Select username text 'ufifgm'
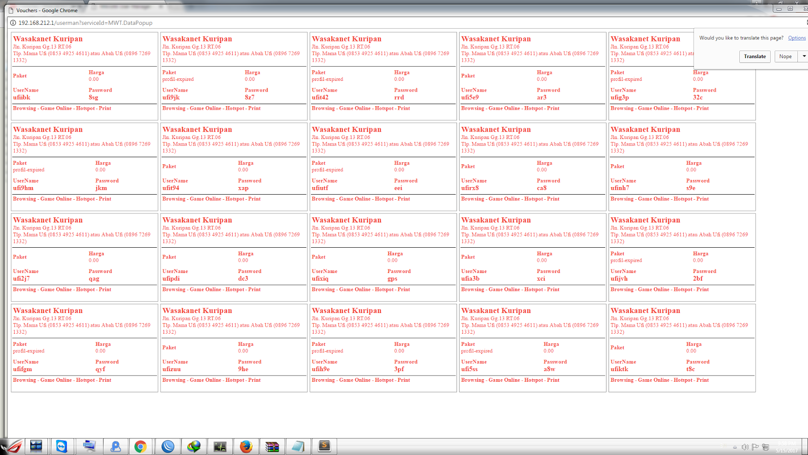 point(23,369)
